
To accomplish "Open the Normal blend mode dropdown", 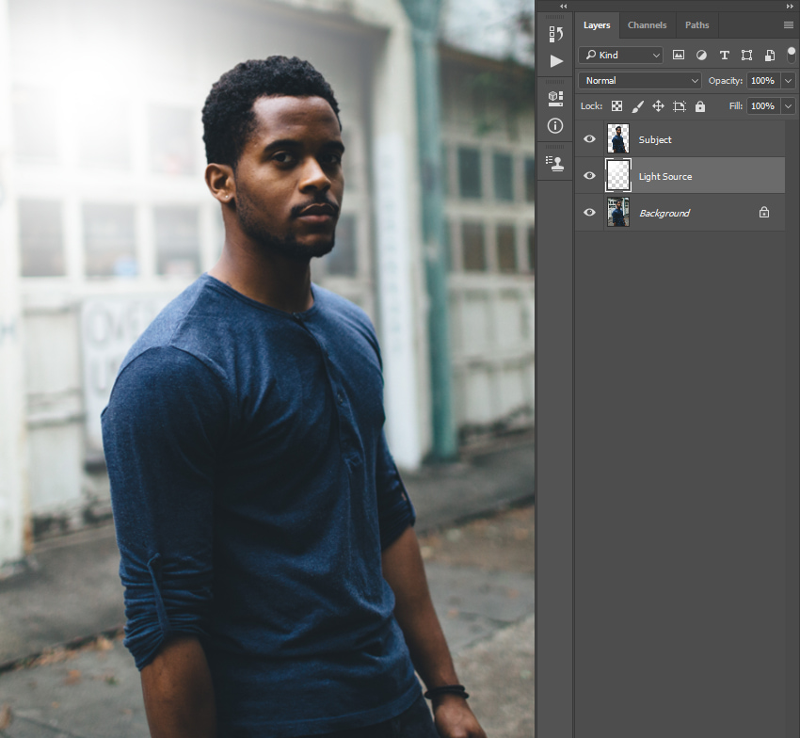I will tap(640, 81).
